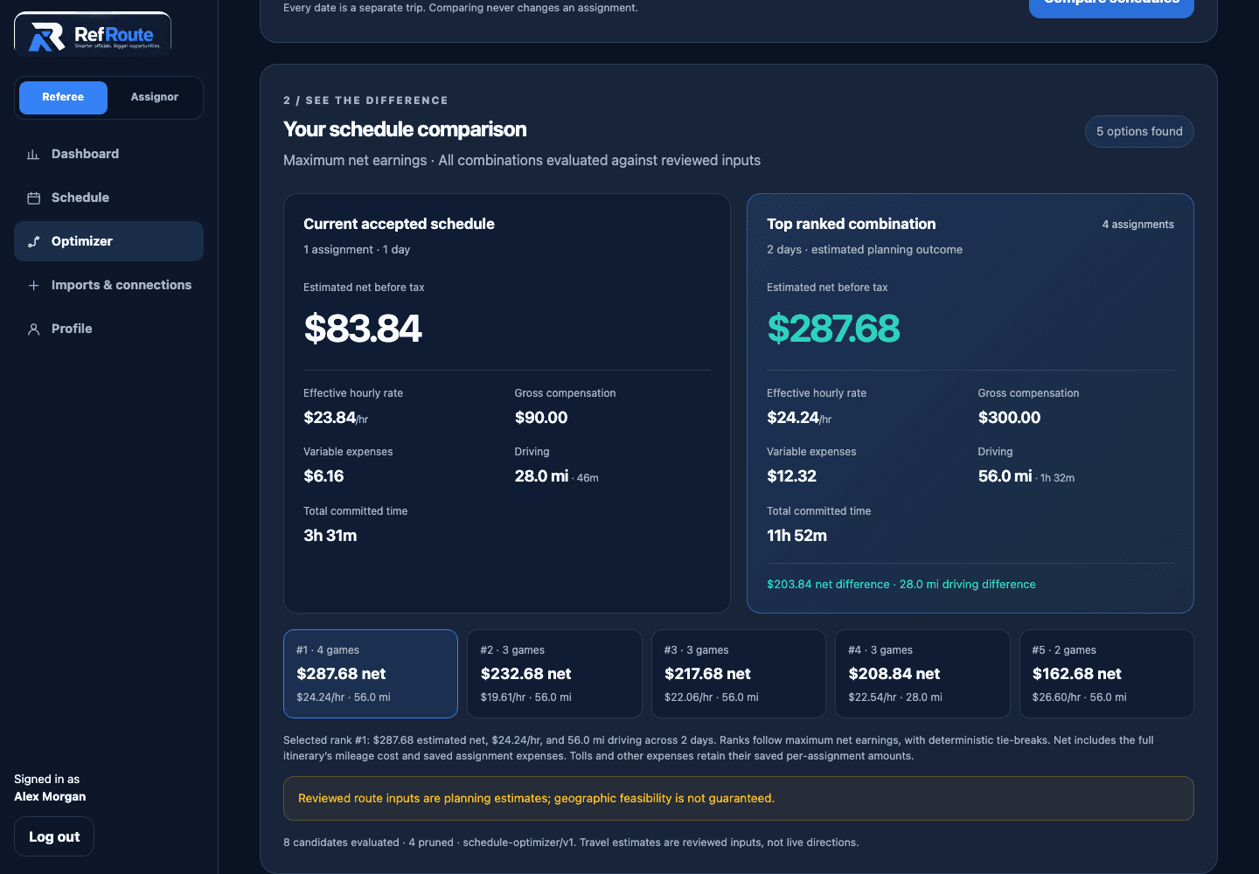Screen dimensions: 1259x874
Task: Click the Log out button
Action: point(54,836)
